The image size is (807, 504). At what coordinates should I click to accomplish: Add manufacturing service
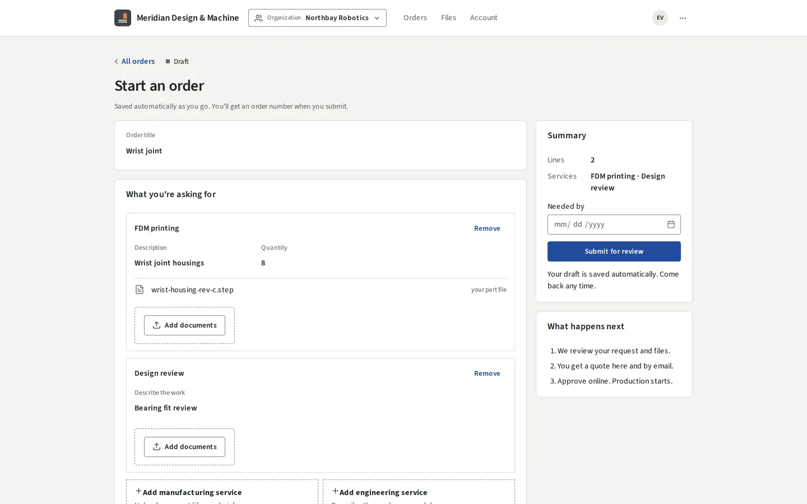(x=222, y=492)
